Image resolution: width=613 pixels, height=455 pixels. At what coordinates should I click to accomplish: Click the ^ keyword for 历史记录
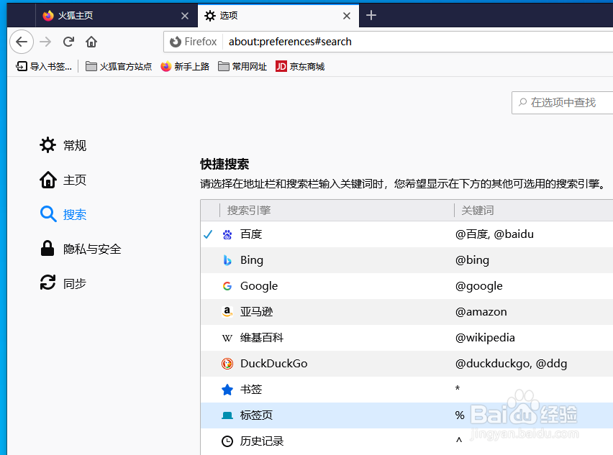click(x=459, y=440)
